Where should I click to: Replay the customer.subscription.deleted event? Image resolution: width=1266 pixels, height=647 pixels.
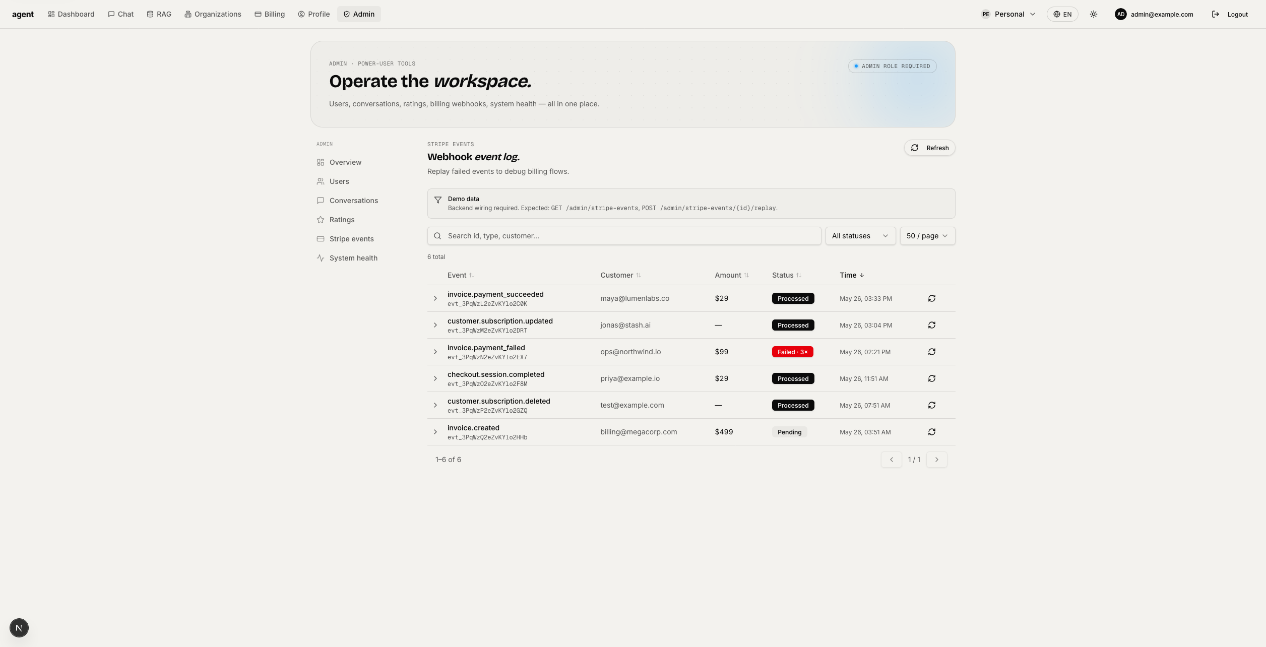tap(932, 405)
